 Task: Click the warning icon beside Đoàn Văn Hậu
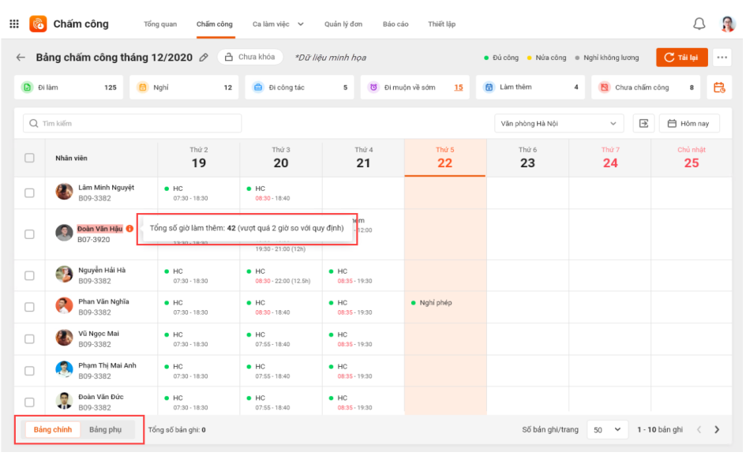click(x=130, y=229)
